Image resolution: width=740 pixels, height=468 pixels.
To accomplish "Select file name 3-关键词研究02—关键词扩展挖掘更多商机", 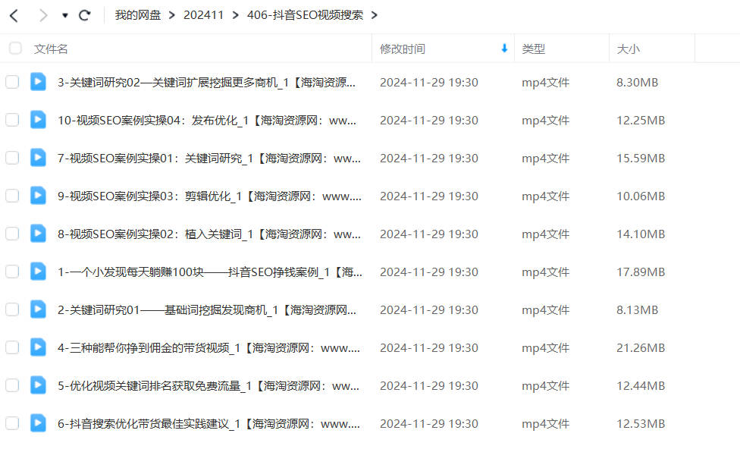I will pos(207,83).
